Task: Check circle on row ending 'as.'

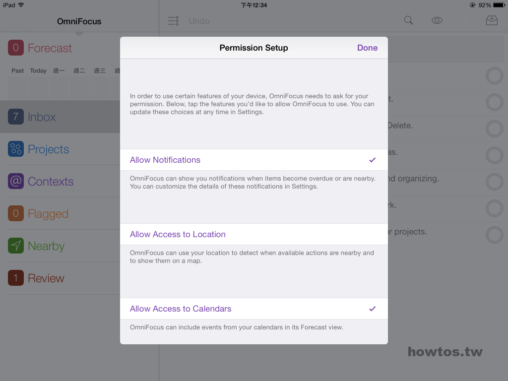Action: [495, 155]
